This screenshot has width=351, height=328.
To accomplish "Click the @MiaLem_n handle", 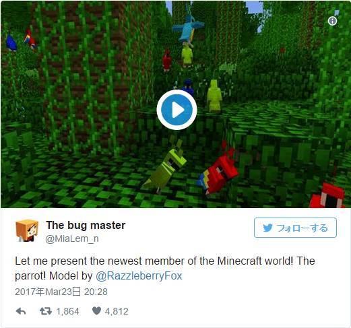I will pos(72,239).
